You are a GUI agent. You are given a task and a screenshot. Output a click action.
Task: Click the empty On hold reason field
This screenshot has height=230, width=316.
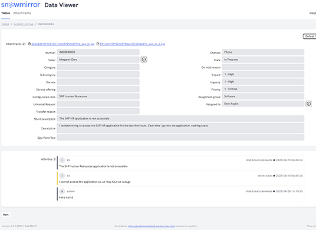[x=263, y=67]
